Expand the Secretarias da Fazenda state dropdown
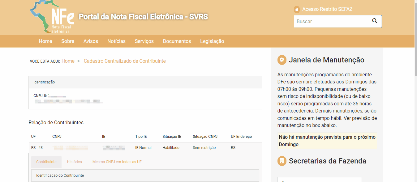 click(319, 180)
